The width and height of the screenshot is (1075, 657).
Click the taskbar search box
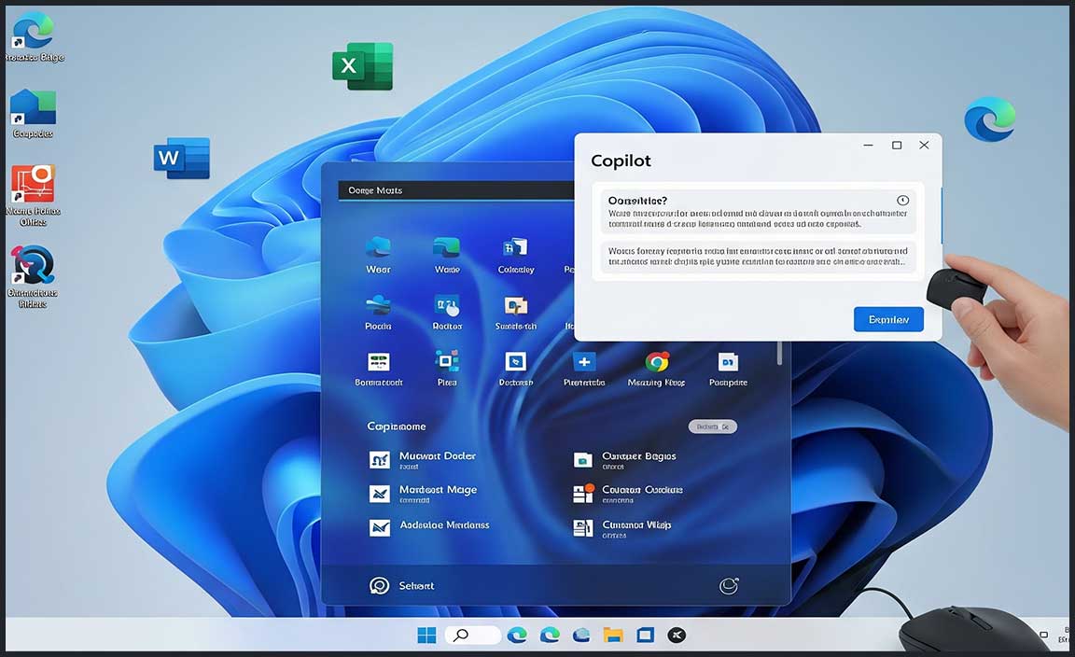[472, 635]
